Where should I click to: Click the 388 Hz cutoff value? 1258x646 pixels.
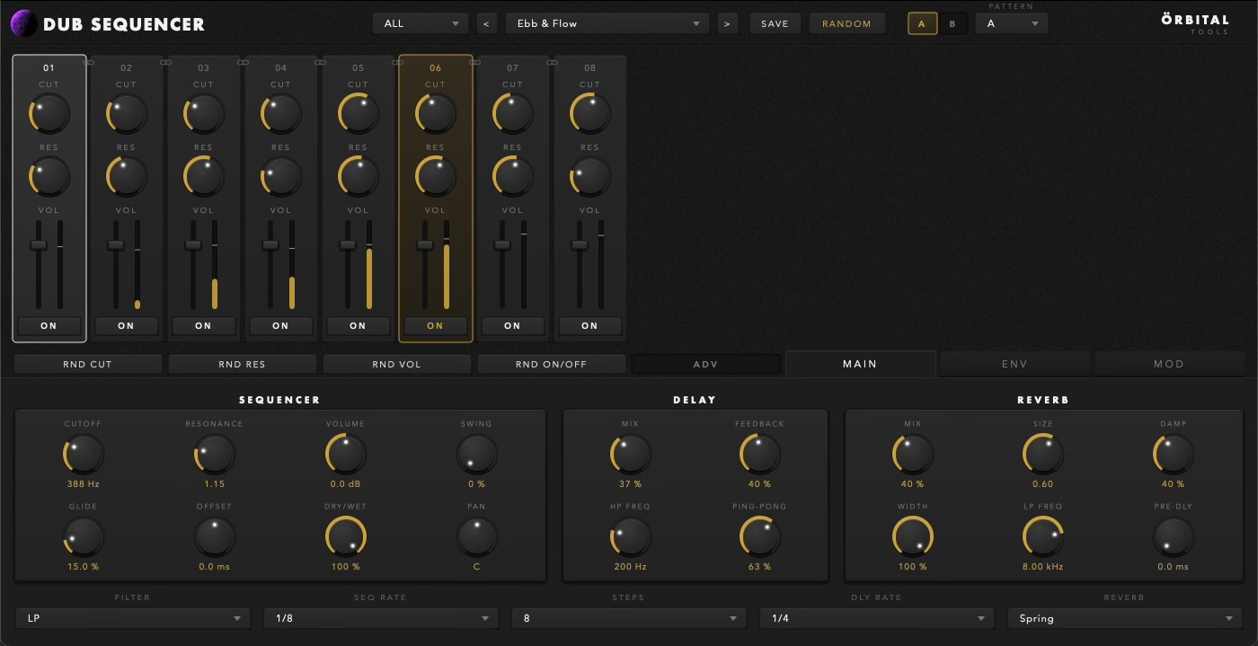coord(83,484)
